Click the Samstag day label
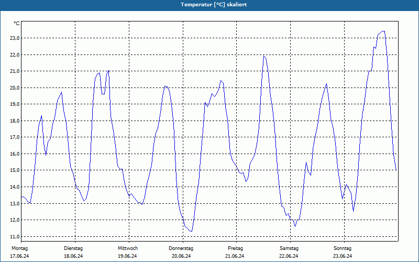 tap(289, 248)
